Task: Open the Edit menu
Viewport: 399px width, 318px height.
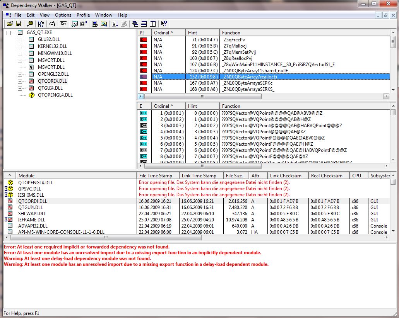Action: (31, 15)
